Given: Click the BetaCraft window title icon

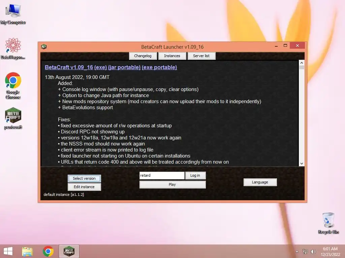Looking at the screenshot, I should point(44,47).
